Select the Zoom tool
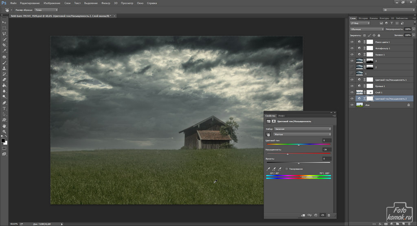 pos(4,132)
